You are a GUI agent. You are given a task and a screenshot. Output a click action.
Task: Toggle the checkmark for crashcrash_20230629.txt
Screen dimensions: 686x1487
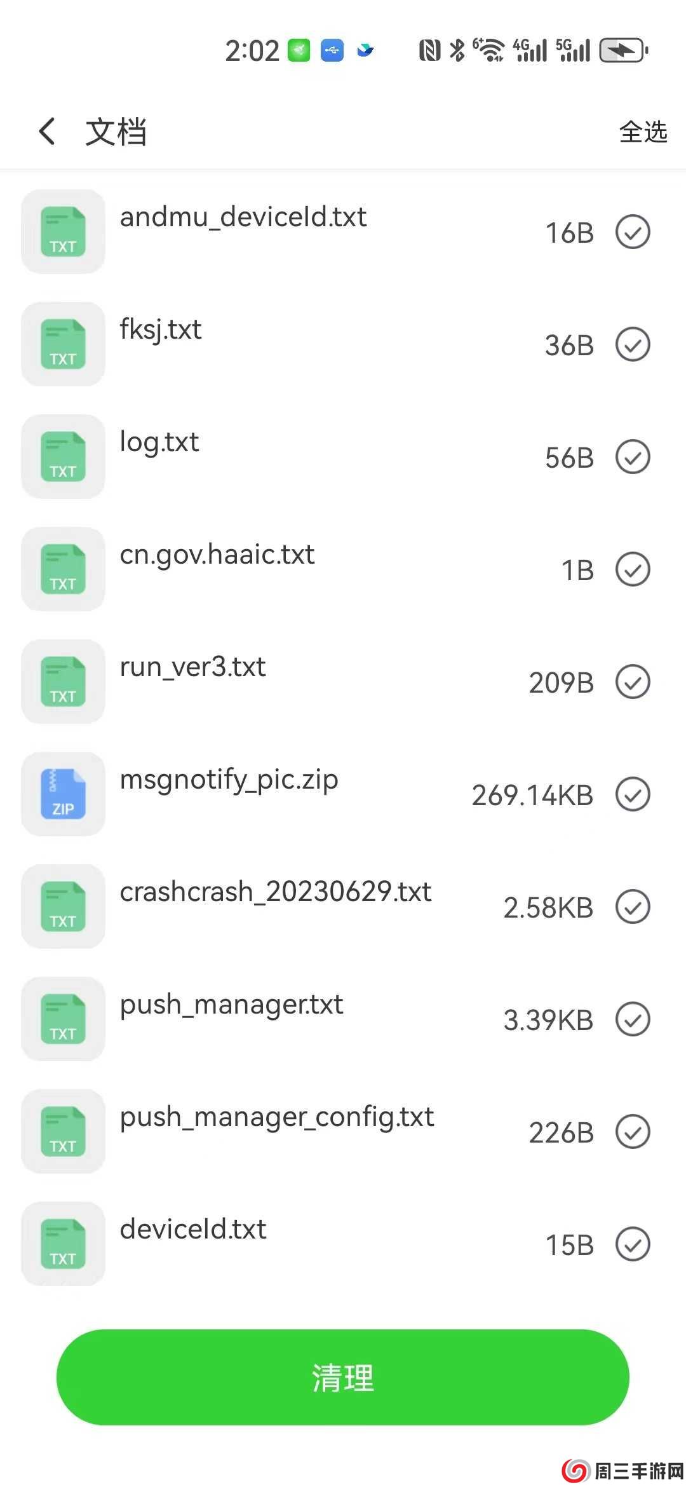coord(633,906)
